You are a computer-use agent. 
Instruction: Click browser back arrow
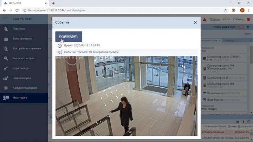[4, 10]
